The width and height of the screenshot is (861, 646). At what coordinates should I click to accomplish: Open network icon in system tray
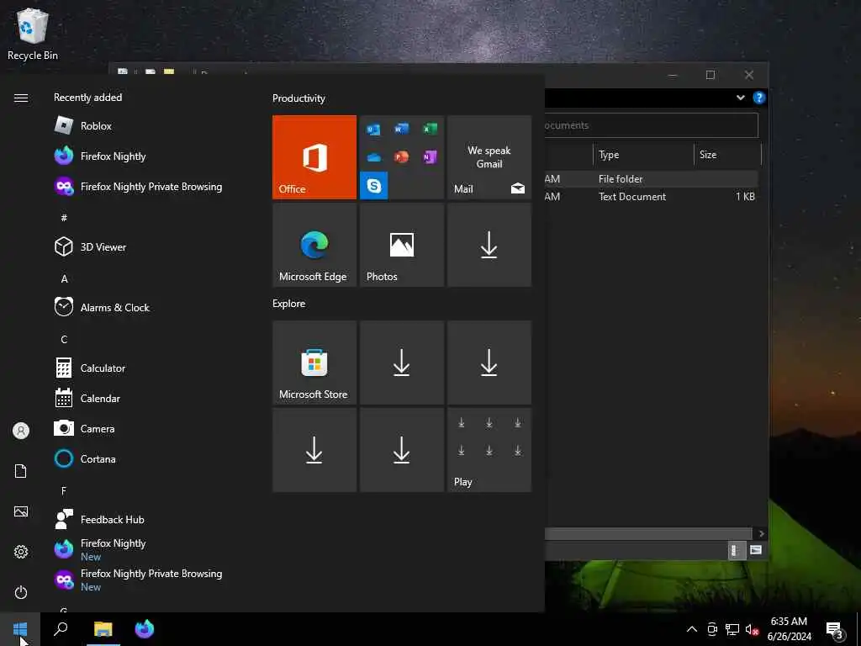732,629
